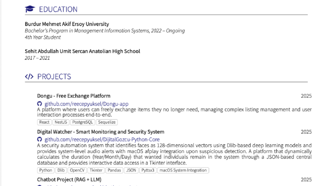Click the Digital Watcher security system description

174,154
